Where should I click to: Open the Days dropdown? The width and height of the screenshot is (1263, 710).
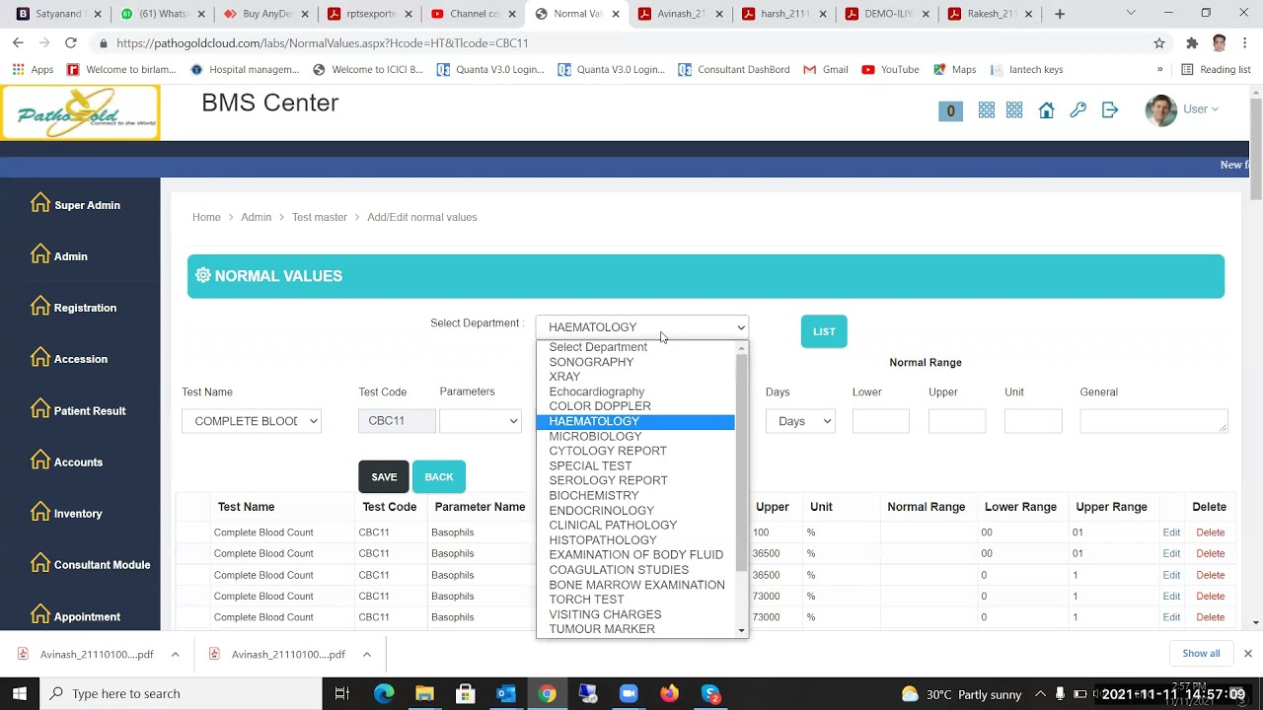(x=800, y=421)
